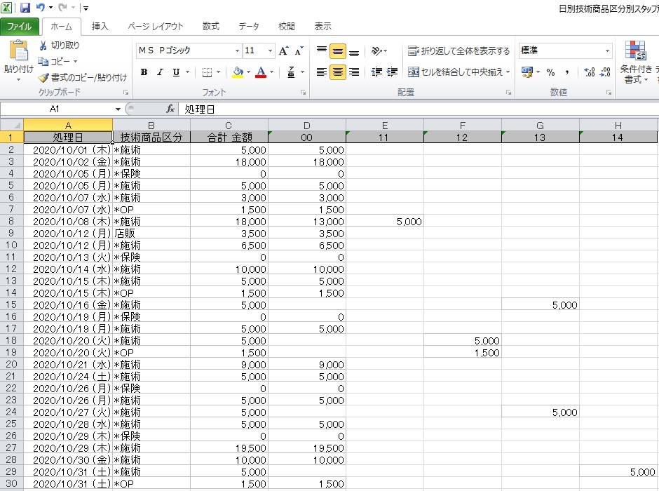Decrease font size with small A icon
Image resolution: width=659 pixels, height=491 pixels.
tap(299, 51)
